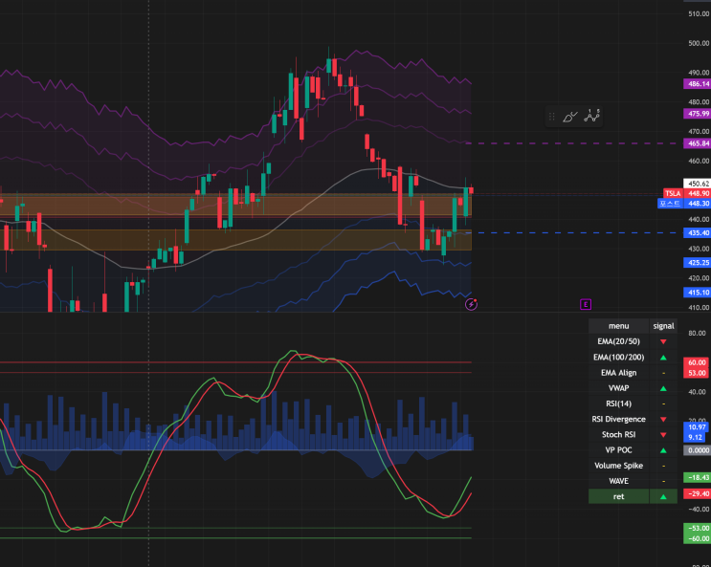Click the white 450.62 price label
Image resolution: width=711 pixels, height=567 pixels.
(697, 184)
